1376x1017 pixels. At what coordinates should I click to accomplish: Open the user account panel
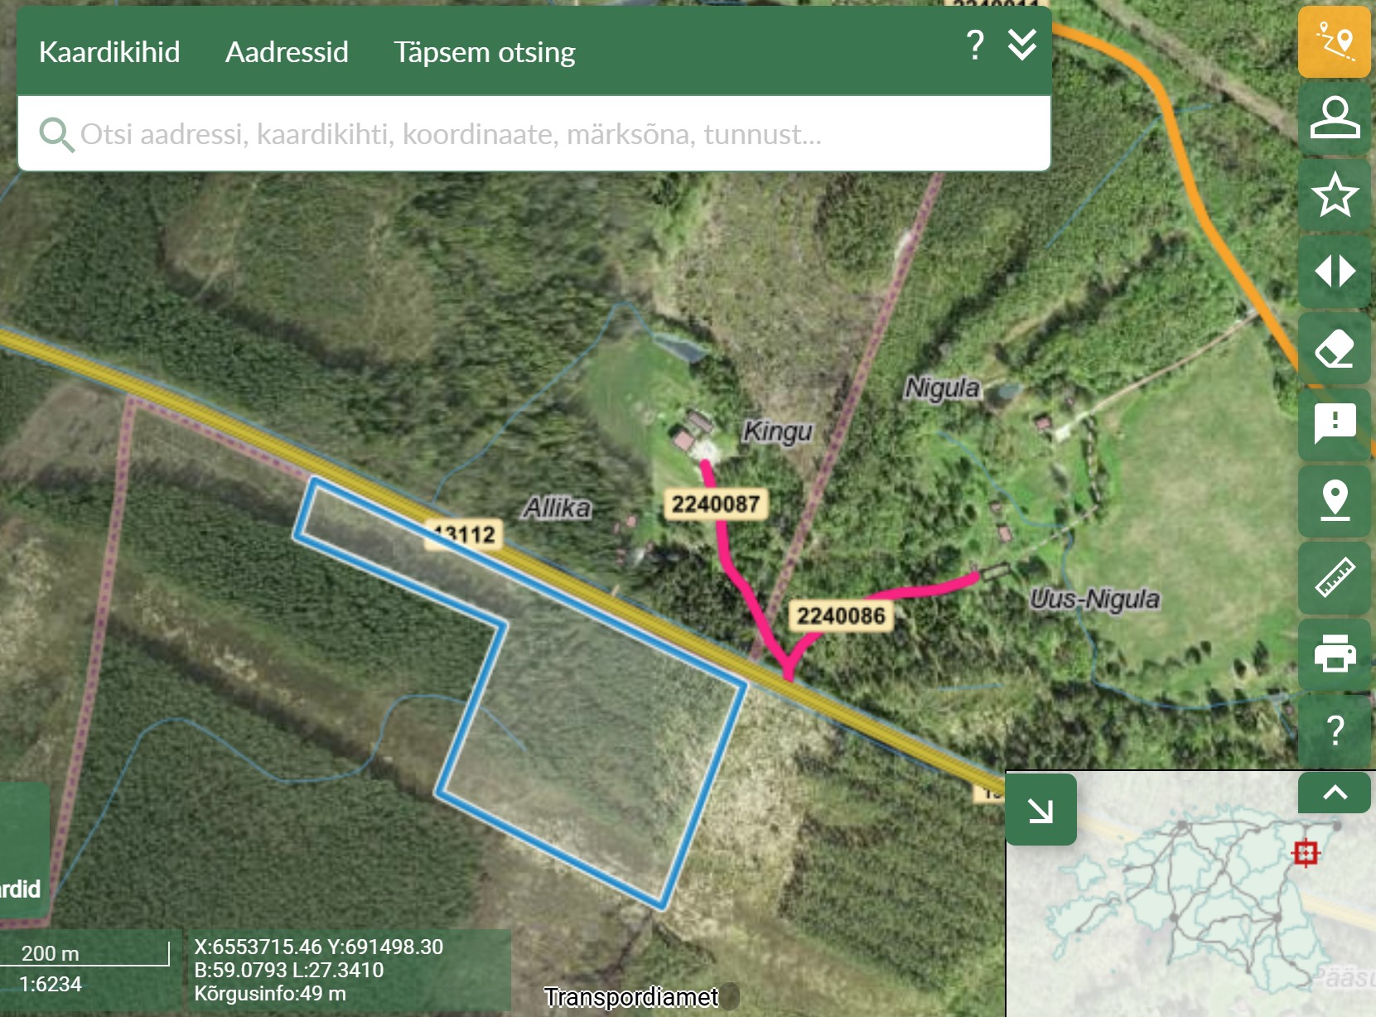pyautogui.click(x=1334, y=118)
